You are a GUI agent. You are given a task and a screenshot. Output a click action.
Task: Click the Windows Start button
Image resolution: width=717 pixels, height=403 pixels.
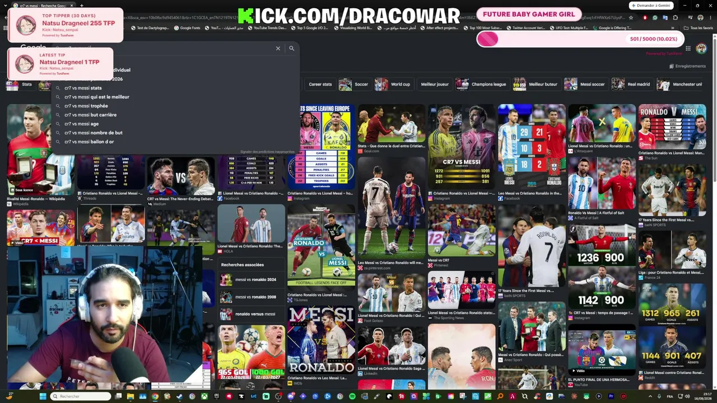coord(43,396)
